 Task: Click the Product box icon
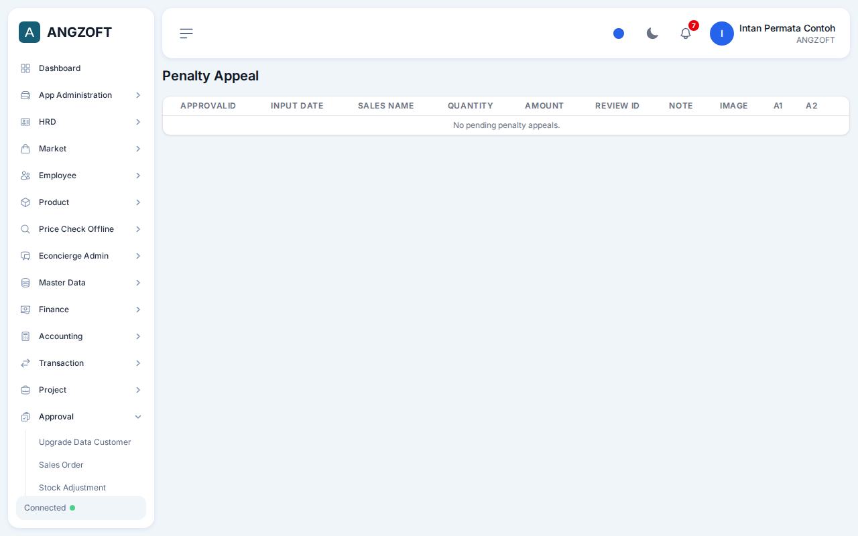coord(25,202)
